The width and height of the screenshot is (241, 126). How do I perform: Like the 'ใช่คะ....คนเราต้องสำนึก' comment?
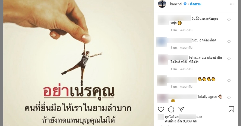pos(229,59)
